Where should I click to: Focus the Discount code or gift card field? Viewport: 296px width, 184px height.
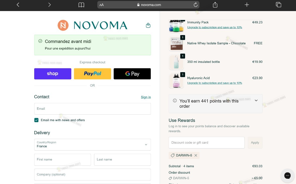coord(206,143)
